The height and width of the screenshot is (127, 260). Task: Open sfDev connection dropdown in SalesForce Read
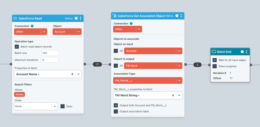click(x=31, y=32)
